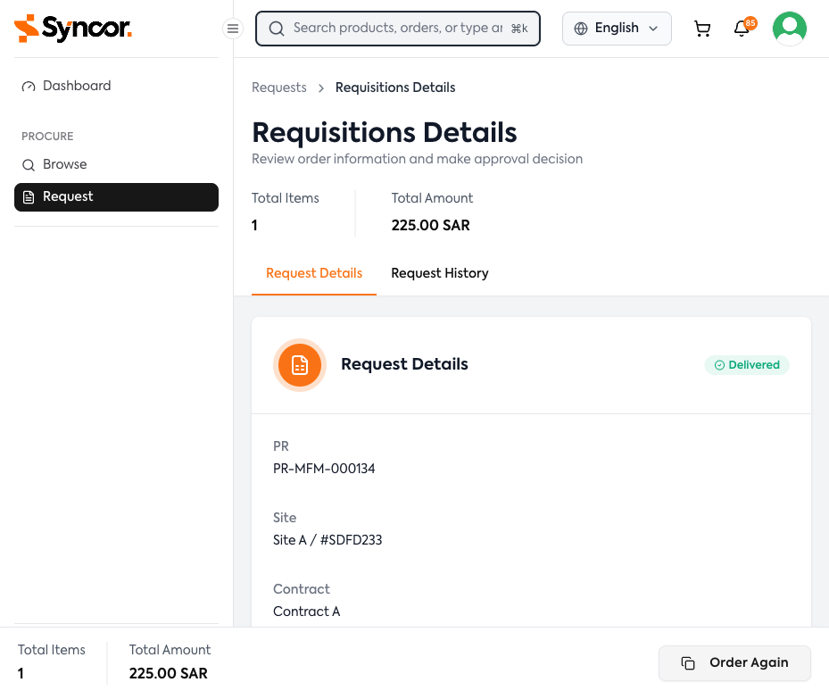Screen dimensions: 829x699
Task: Collapse the sidebar with the hamburger toggle
Action: [x=233, y=29]
